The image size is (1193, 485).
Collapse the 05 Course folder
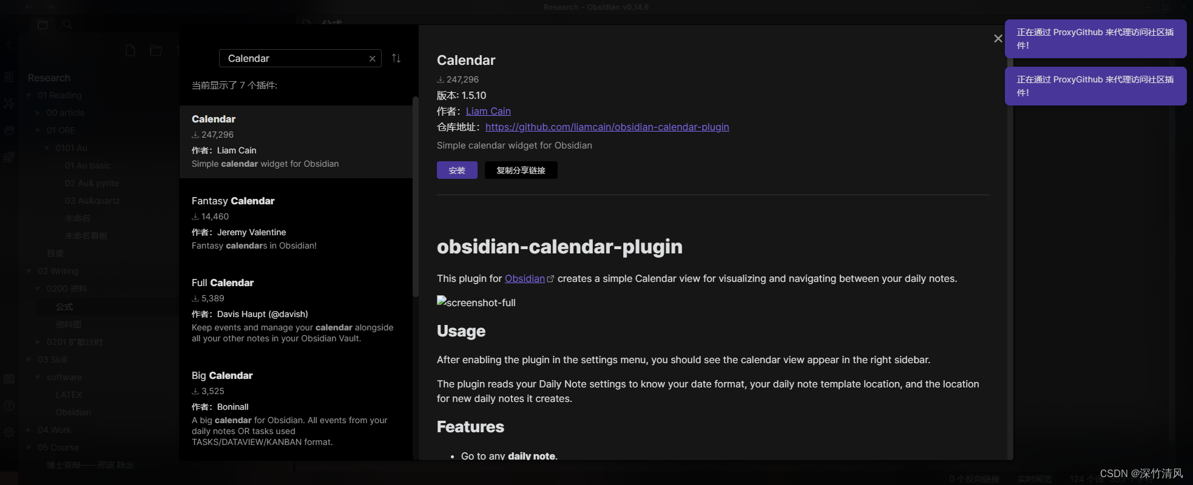click(x=28, y=447)
